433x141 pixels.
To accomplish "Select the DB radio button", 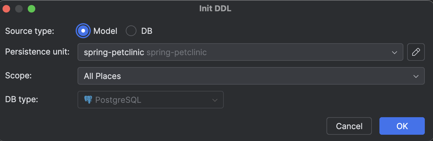I will (x=131, y=31).
